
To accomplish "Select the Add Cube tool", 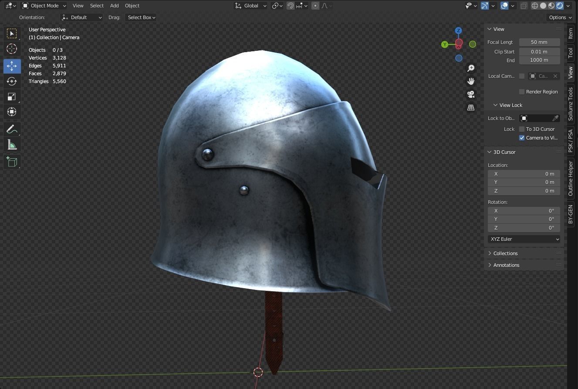I will (x=12, y=162).
